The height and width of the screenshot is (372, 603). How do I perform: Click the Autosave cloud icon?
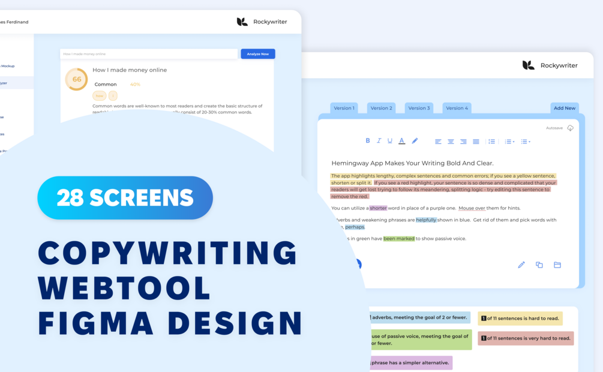tap(571, 128)
